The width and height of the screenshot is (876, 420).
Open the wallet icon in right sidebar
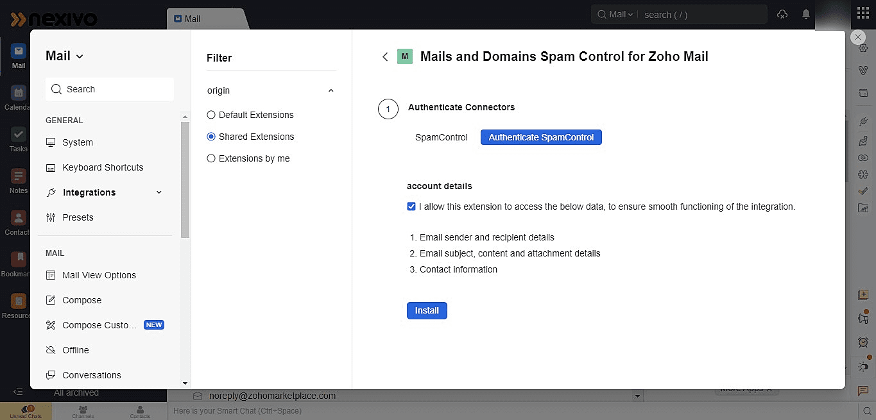(x=863, y=93)
